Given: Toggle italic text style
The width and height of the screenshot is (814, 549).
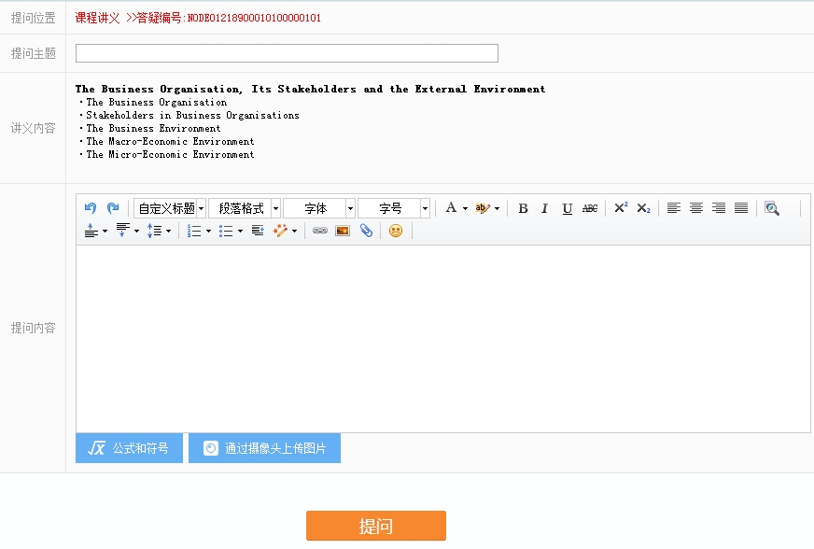Looking at the screenshot, I should click(545, 208).
